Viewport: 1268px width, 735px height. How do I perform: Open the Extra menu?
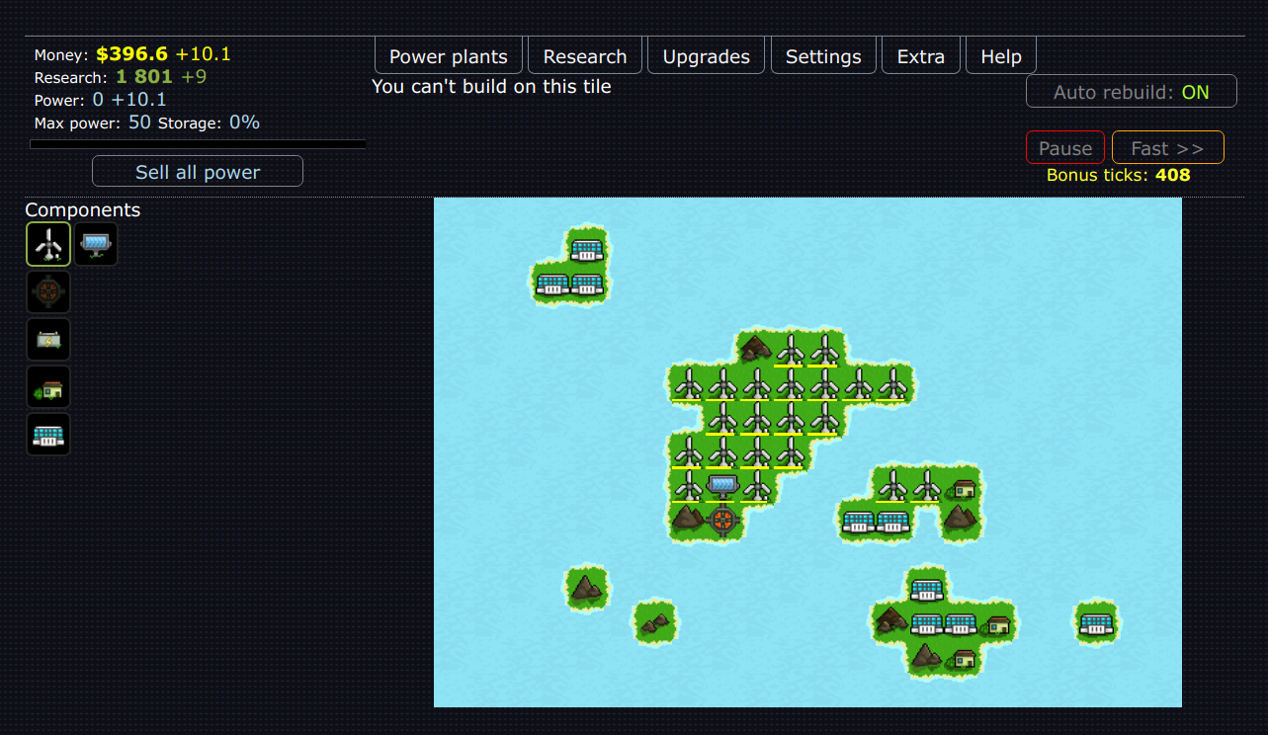point(920,56)
